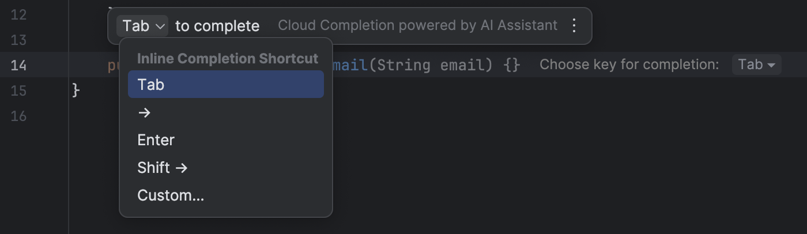This screenshot has height=234, width=807.
Task: Click the 'to complete' hint label
Action: pos(217,26)
